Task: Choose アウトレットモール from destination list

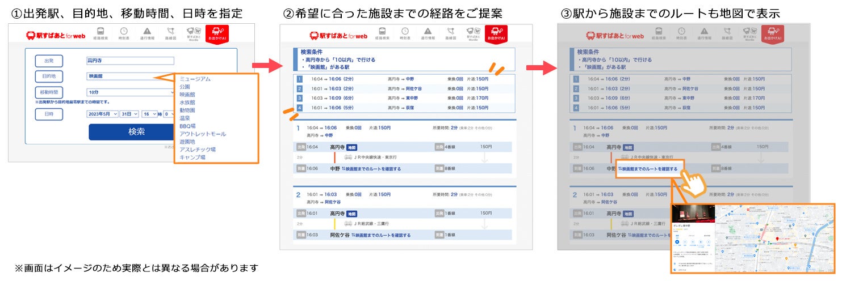Action: pos(203,134)
